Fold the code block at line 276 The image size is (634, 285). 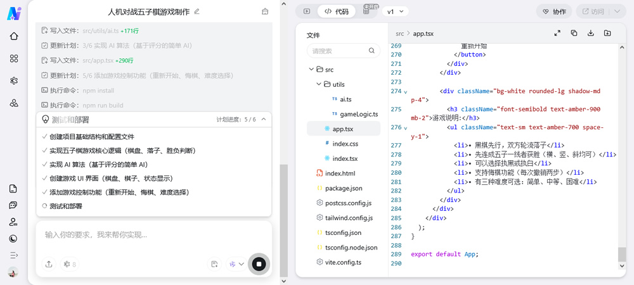(x=406, y=128)
